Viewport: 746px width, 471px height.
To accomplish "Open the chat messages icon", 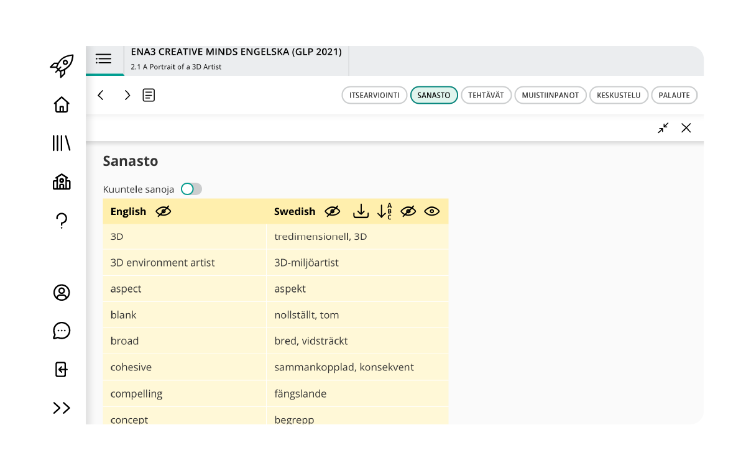I will pos(62,331).
